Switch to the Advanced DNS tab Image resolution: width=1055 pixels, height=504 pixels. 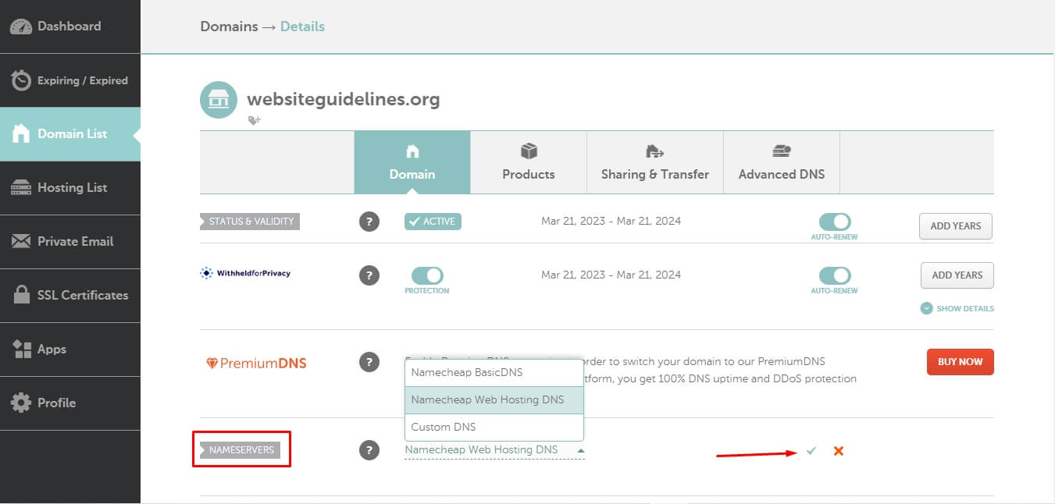click(782, 162)
